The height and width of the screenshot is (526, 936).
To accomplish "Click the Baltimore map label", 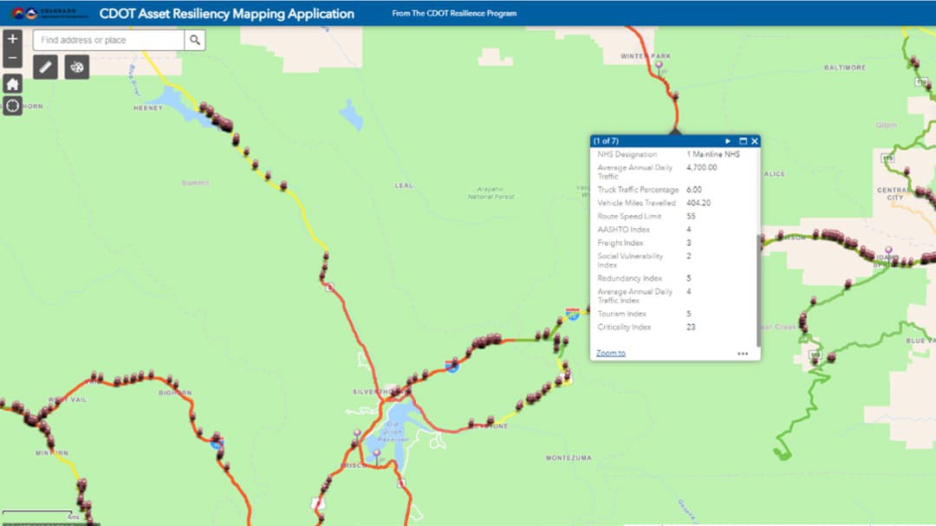I will click(x=845, y=68).
